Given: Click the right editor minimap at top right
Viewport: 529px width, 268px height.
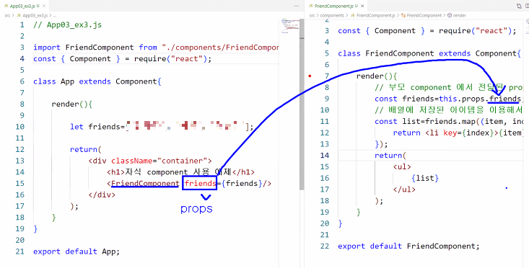Looking at the screenshot, I should [527, 25].
